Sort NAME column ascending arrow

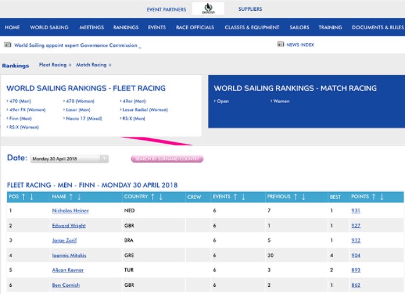71,197
